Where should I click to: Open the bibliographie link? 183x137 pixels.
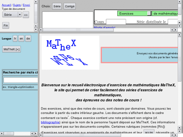coord(50,122)
